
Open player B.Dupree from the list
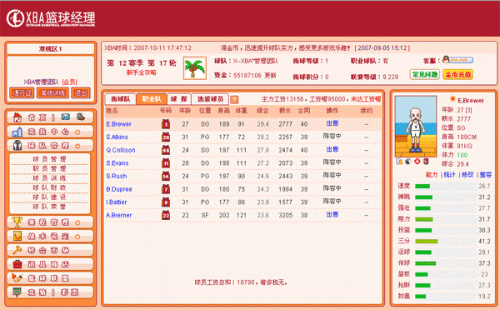pyautogui.click(x=119, y=189)
